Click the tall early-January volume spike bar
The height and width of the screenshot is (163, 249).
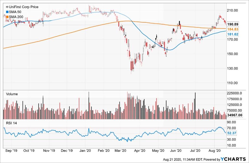(x=89, y=106)
